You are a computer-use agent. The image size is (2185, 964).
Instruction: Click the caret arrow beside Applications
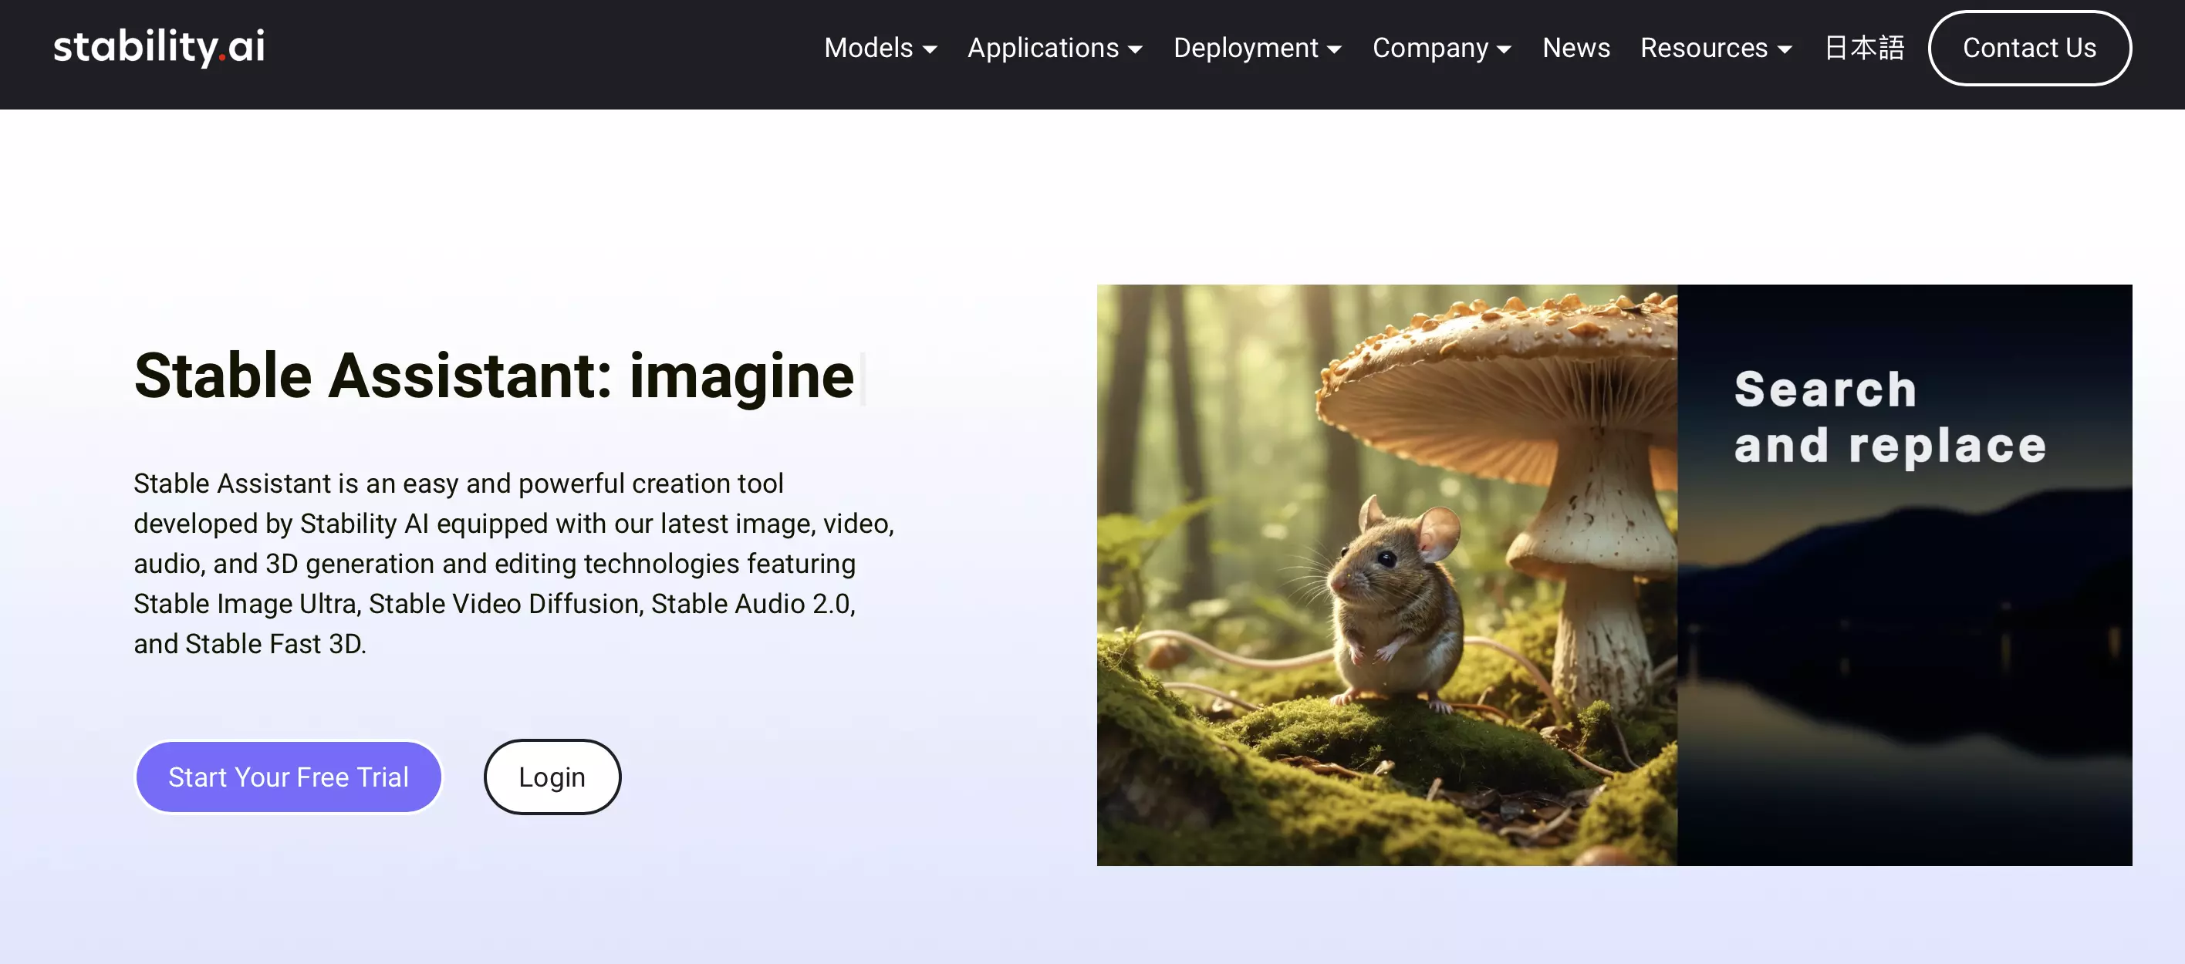tap(1135, 50)
